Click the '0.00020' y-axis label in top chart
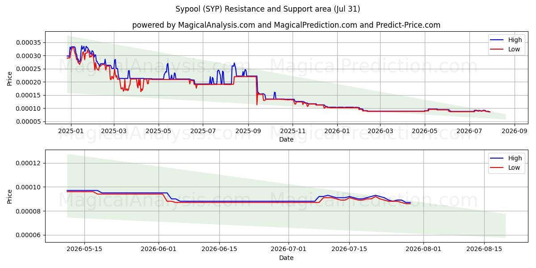The image size is (536, 268). pos(29,82)
